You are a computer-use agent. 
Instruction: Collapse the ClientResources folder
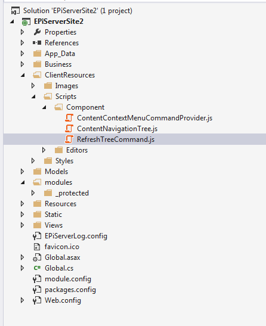click(x=23, y=75)
